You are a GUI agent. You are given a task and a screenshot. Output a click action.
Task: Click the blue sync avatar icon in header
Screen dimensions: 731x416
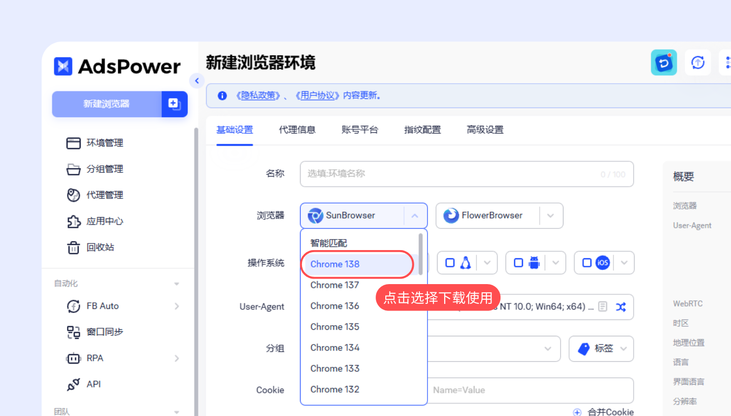click(664, 62)
